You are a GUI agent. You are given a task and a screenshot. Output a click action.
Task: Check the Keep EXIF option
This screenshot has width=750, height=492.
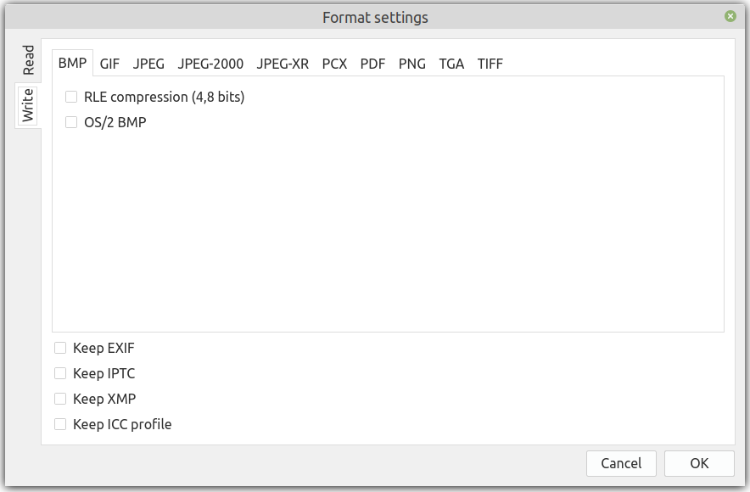pos(60,348)
